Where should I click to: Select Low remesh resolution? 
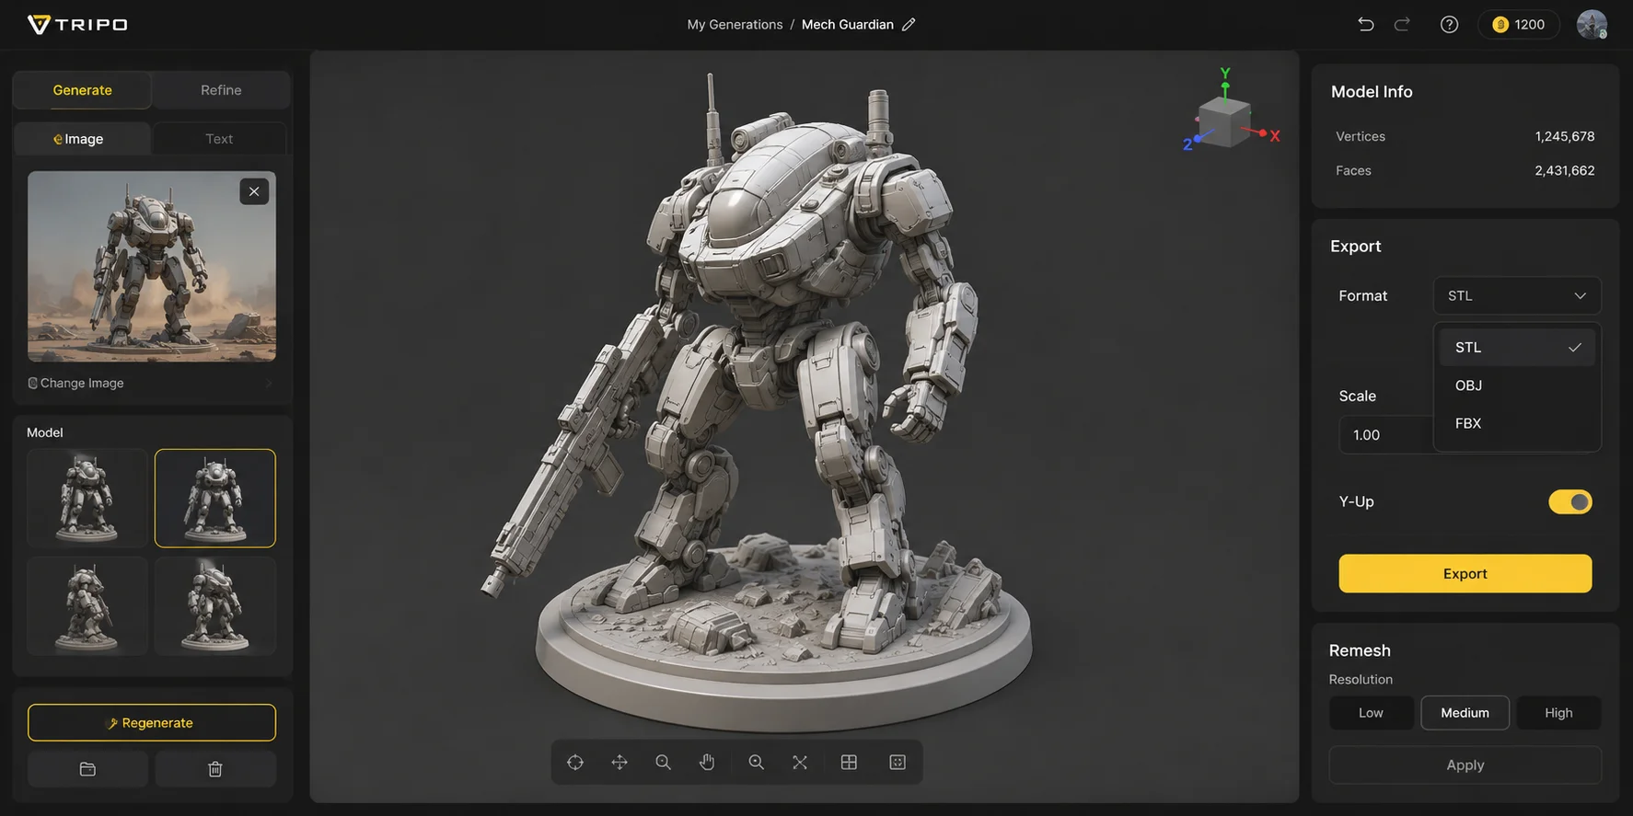1371,713
